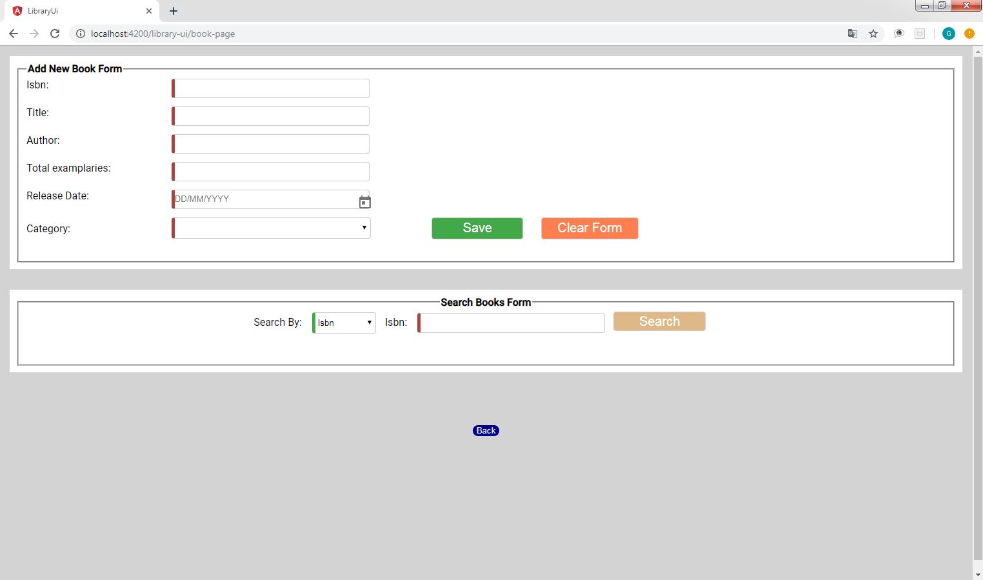Click the Title text field
Screen dimensions: 983x580
tap(272, 116)
